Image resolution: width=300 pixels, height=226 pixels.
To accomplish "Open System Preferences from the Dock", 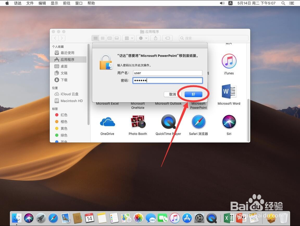I will pyautogui.click(x=199, y=218).
